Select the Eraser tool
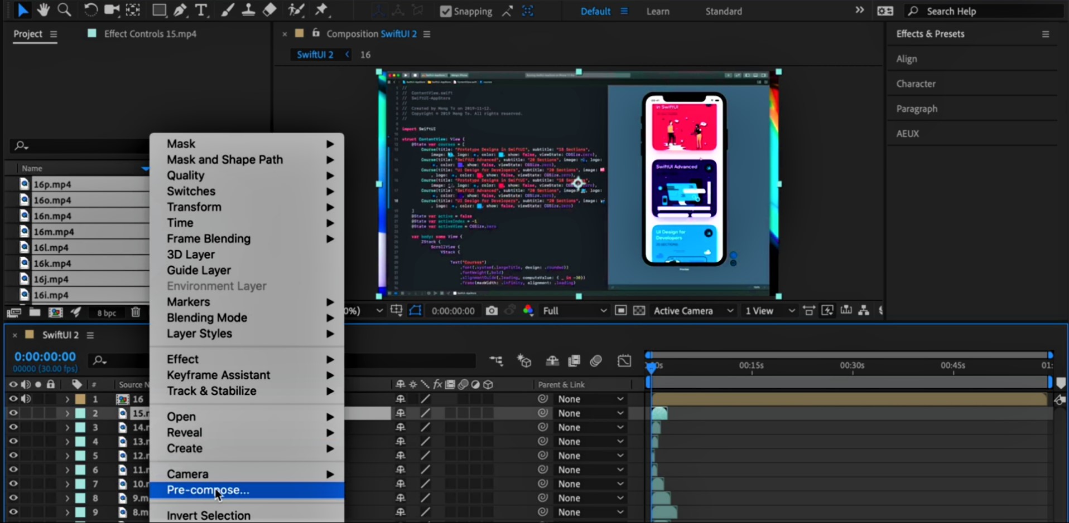Image resolution: width=1069 pixels, height=523 pixels. 269,10
